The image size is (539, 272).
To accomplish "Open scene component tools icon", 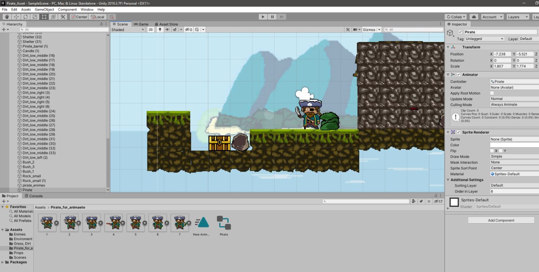I will pyautogui.click(x=348, y=29).
